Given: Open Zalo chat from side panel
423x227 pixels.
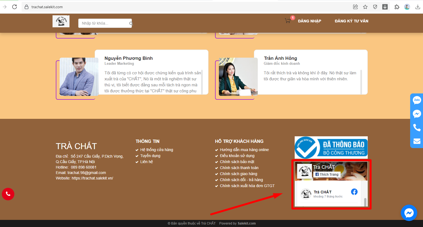Looking at the screenshot, I should pos(417,100).
